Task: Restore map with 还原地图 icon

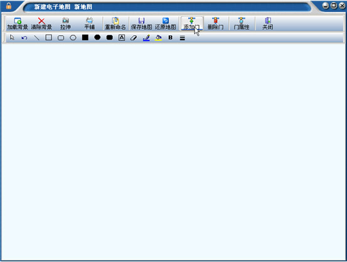Action: (166, 21)
